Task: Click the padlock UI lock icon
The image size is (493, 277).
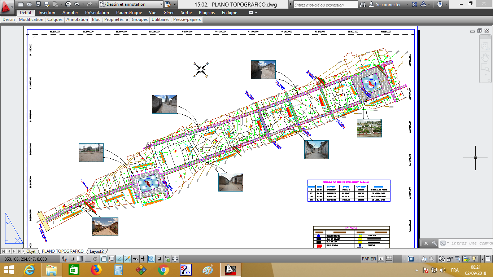Action: click(x=449, y=259)
